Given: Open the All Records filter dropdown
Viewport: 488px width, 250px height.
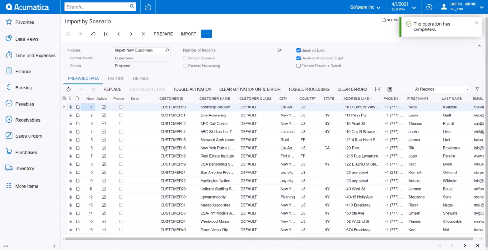Looking at the screenshot, I should (x=441, y=89).
